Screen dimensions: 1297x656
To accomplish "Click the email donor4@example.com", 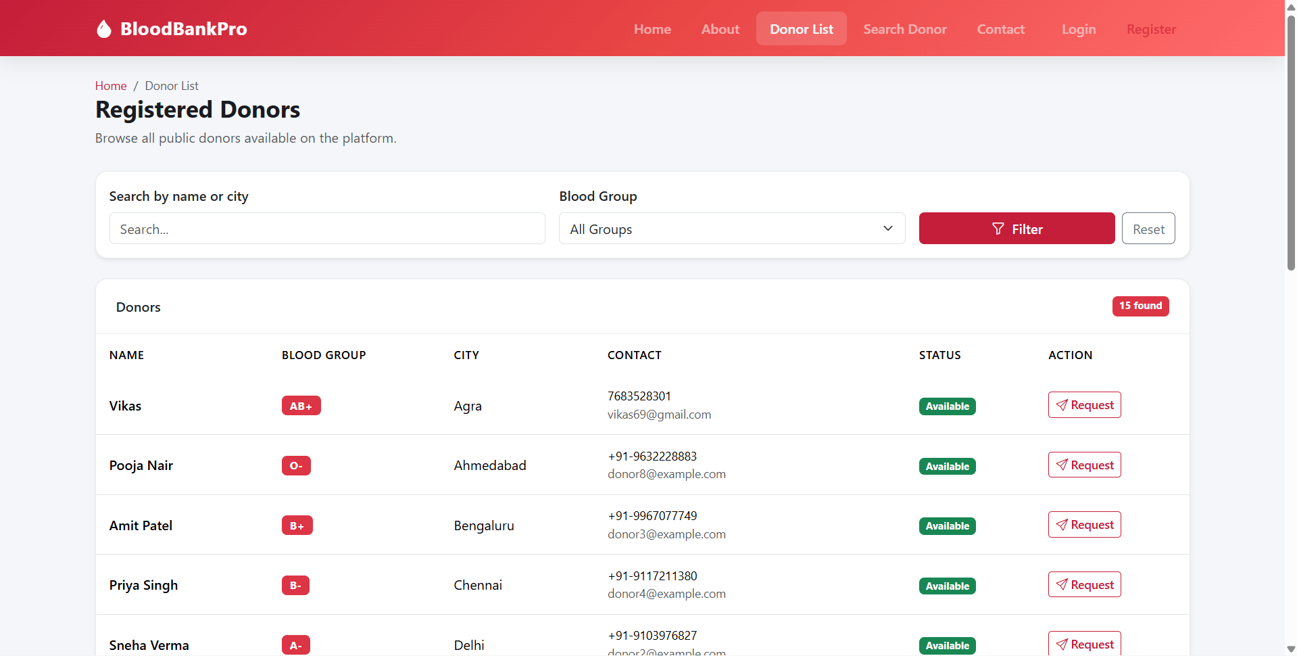I will 666,594.
